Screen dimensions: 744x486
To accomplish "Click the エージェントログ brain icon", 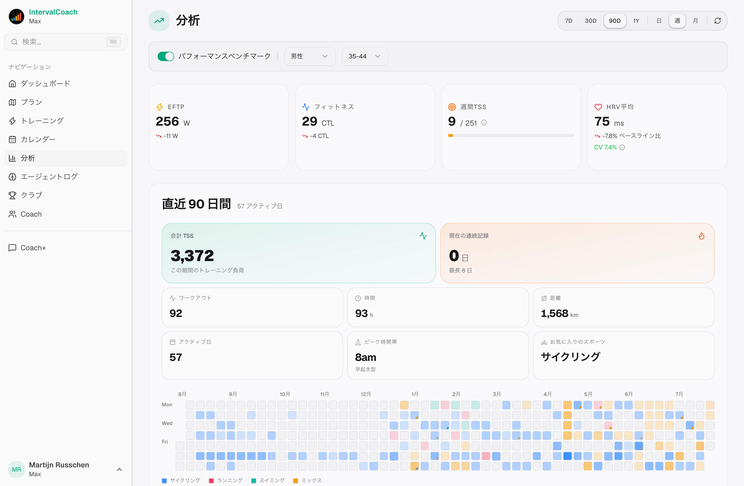I will [12, 177].
